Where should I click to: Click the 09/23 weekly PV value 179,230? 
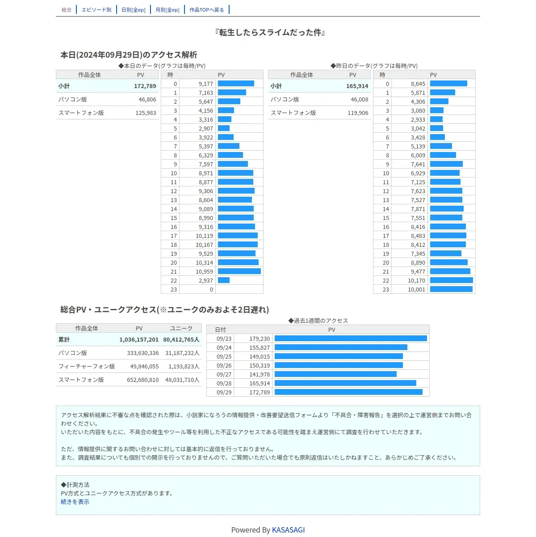[x=260, y=339]
